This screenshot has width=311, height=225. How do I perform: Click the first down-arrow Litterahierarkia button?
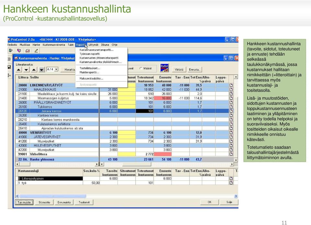pos(26,70)
